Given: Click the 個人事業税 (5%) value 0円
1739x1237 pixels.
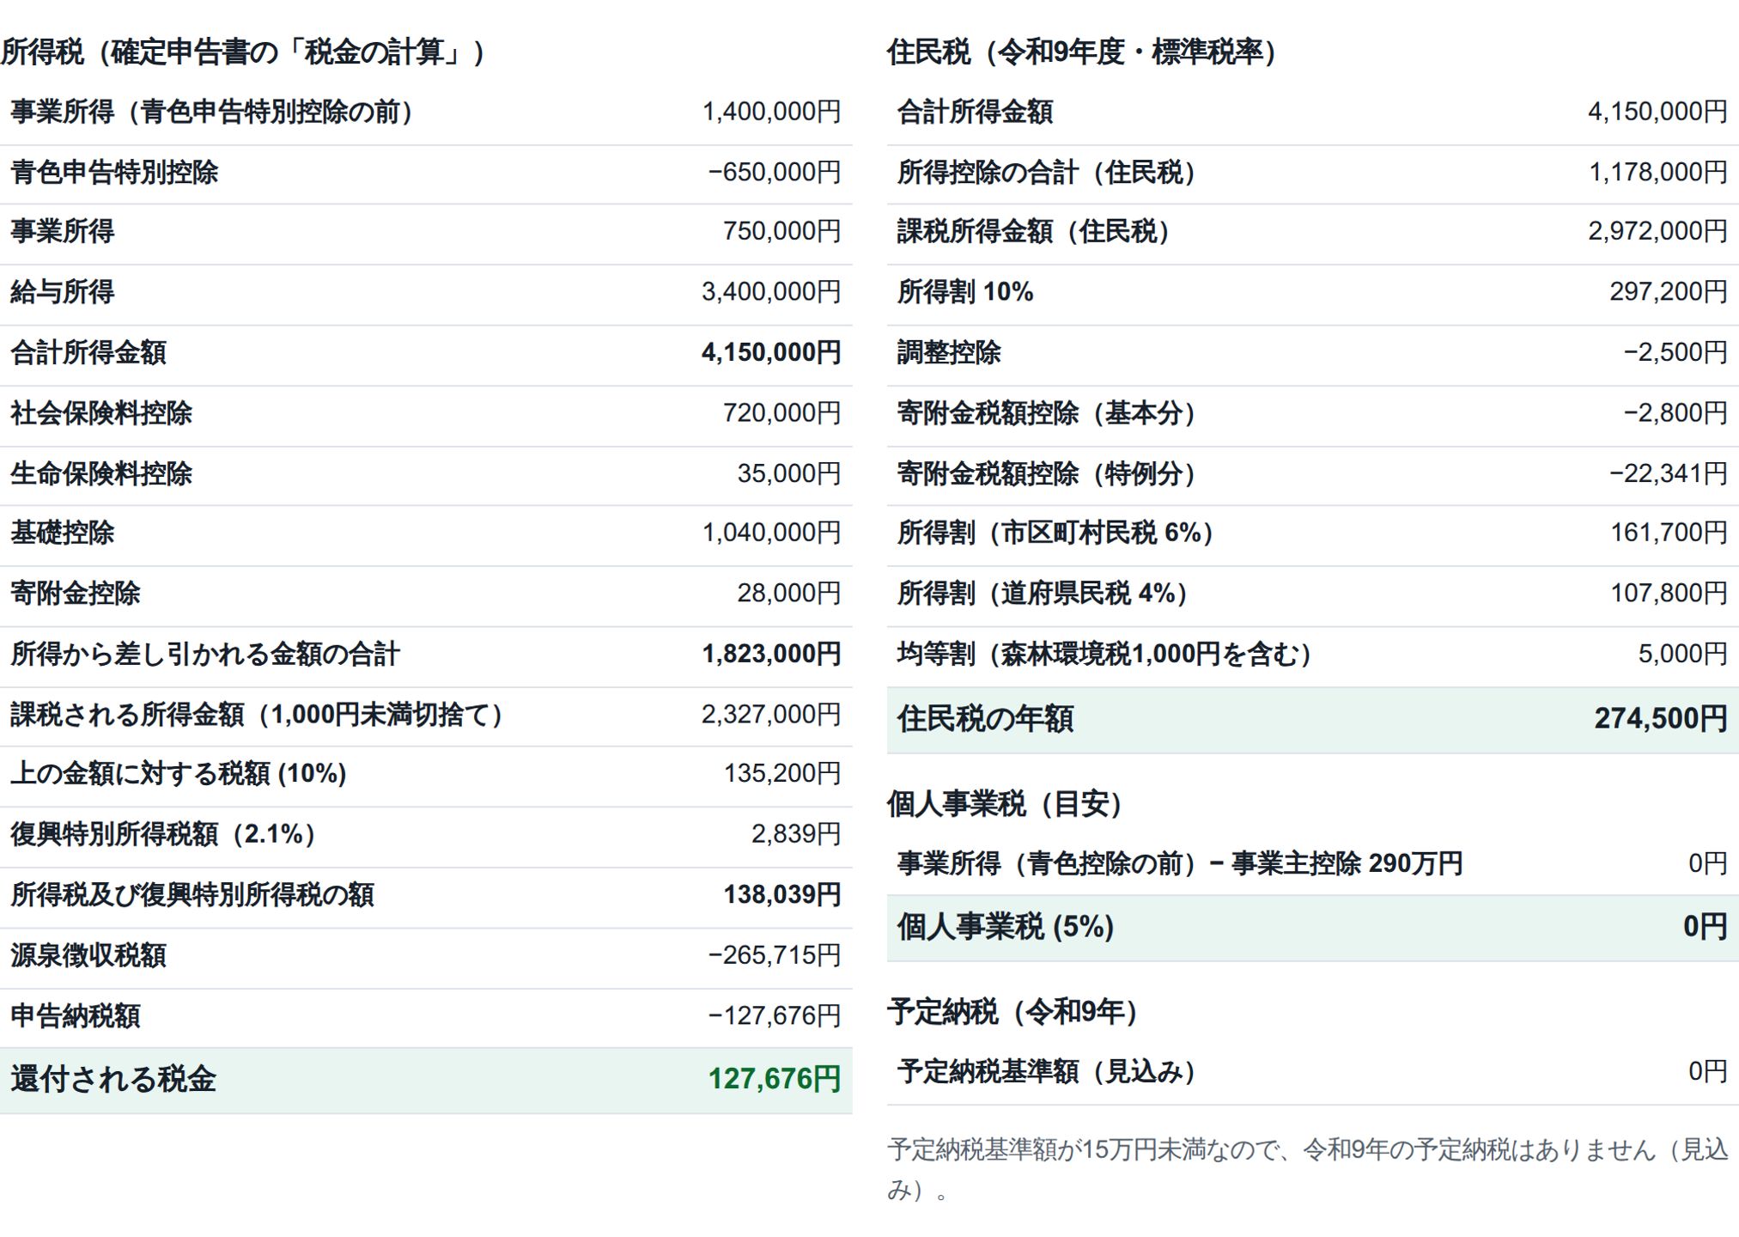Looking at the screenshot, I should (x=1705, y=926).
